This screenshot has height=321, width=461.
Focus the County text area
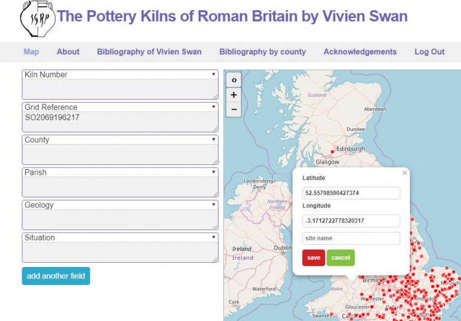pos(120,154)
